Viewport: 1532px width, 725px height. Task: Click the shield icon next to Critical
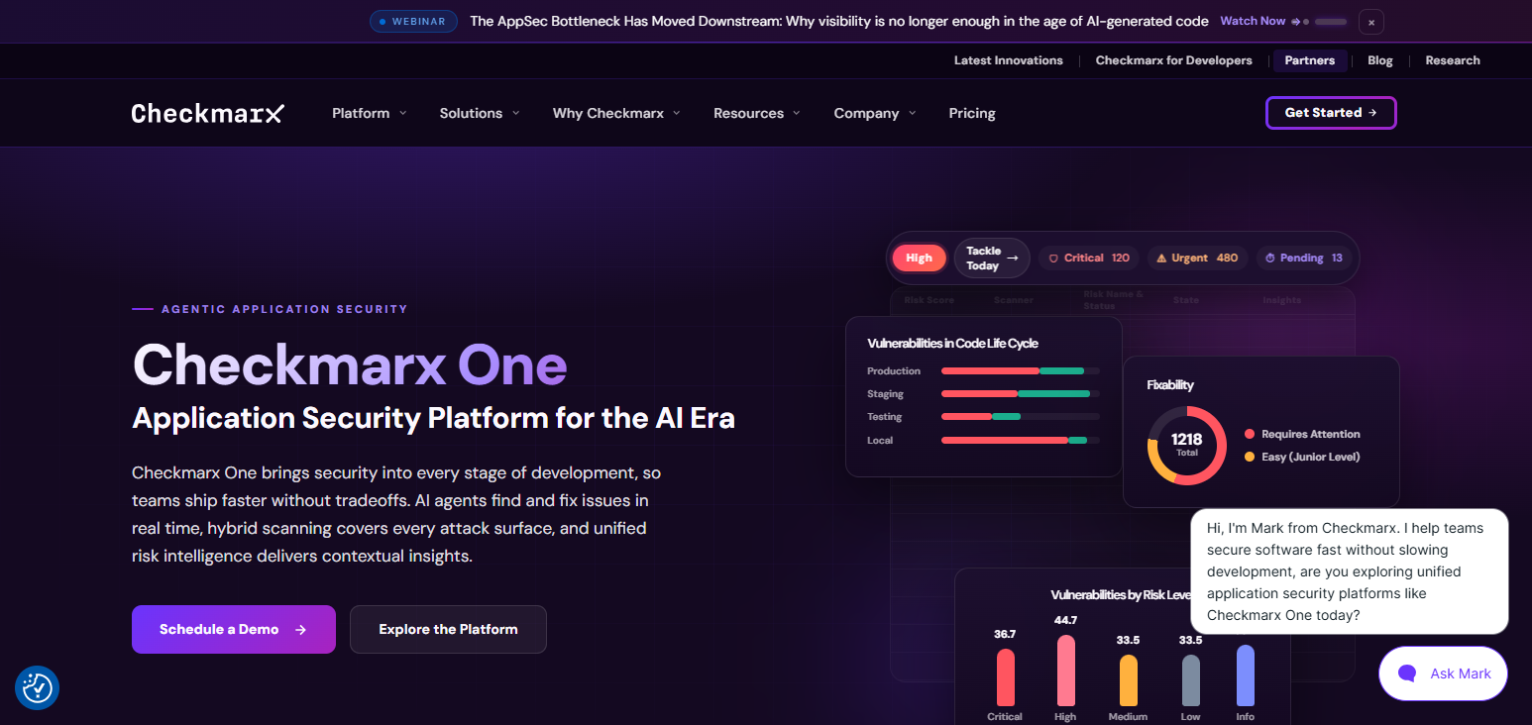(x=1053, y=259)
